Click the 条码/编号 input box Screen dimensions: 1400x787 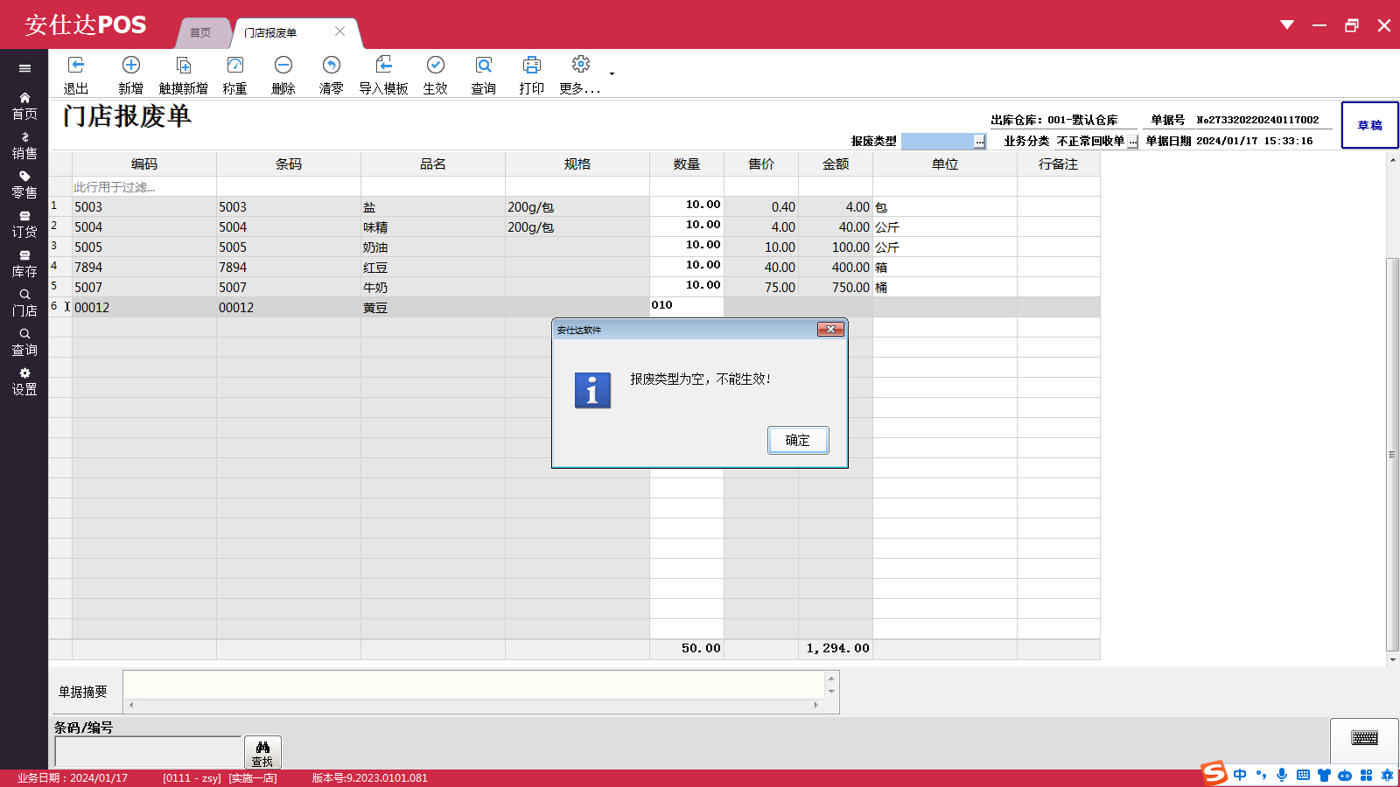coord(148,752)
